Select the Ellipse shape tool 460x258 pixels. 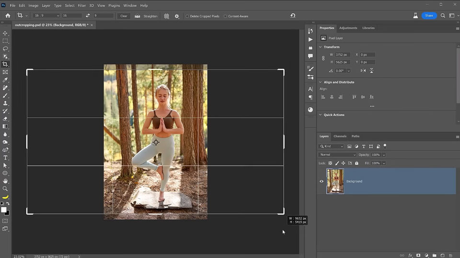5,173
